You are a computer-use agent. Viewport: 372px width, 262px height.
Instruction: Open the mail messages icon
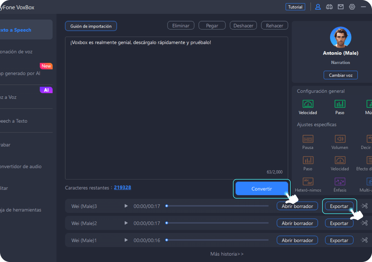(x=341, y=7)
